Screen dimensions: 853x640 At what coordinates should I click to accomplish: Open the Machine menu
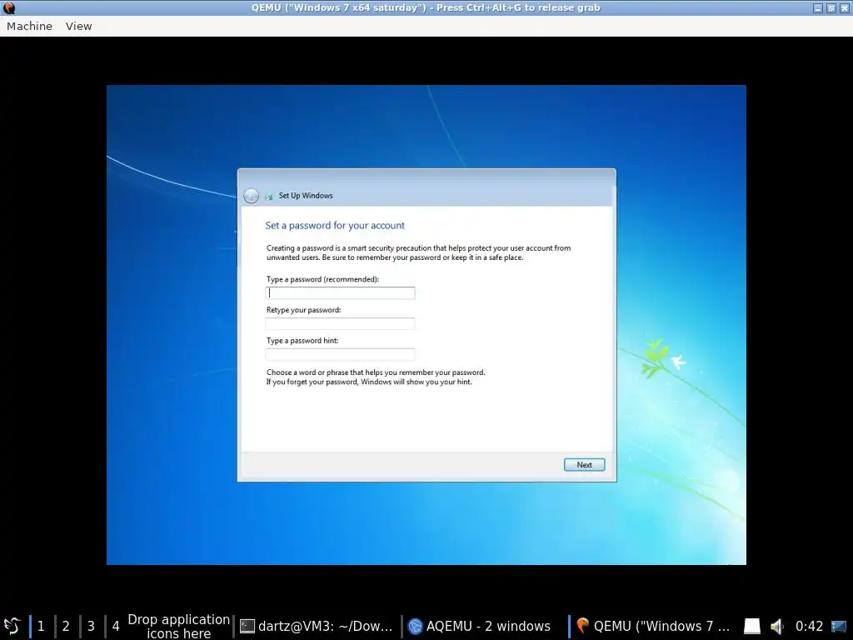click(29, 26)
